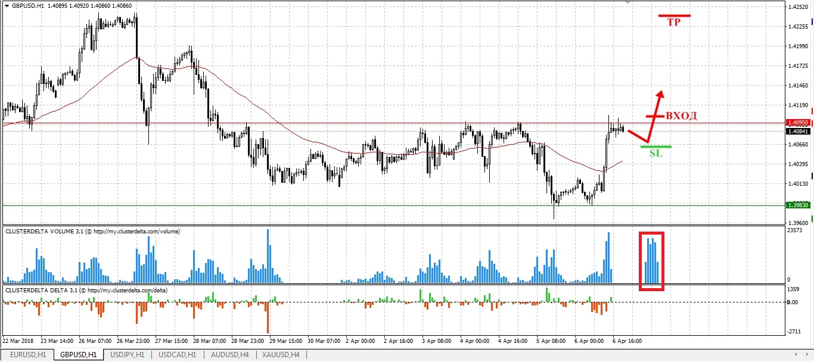Click the blue marker on the price scale
814x362 pixels.
(812, 21)
